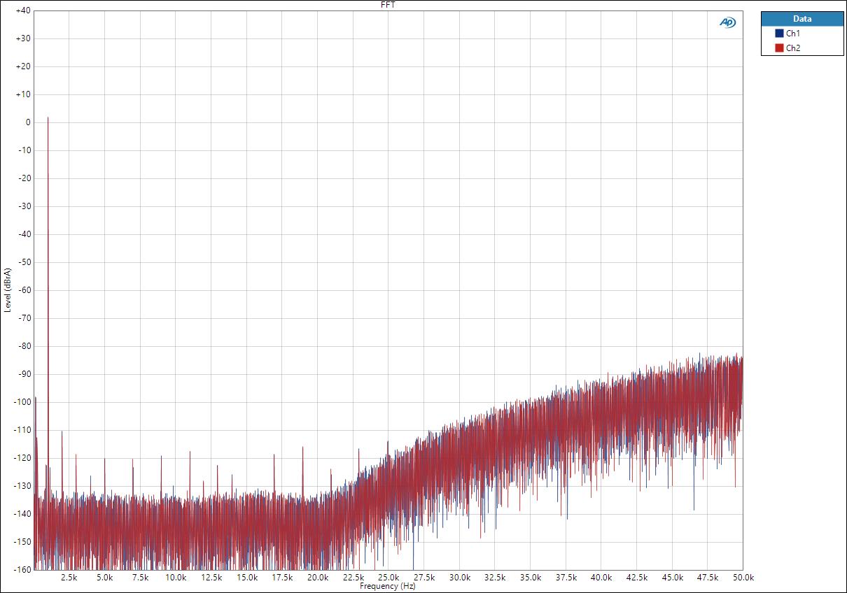Click the +40 level axis value
847x593 pixels.
coord(23,10)
